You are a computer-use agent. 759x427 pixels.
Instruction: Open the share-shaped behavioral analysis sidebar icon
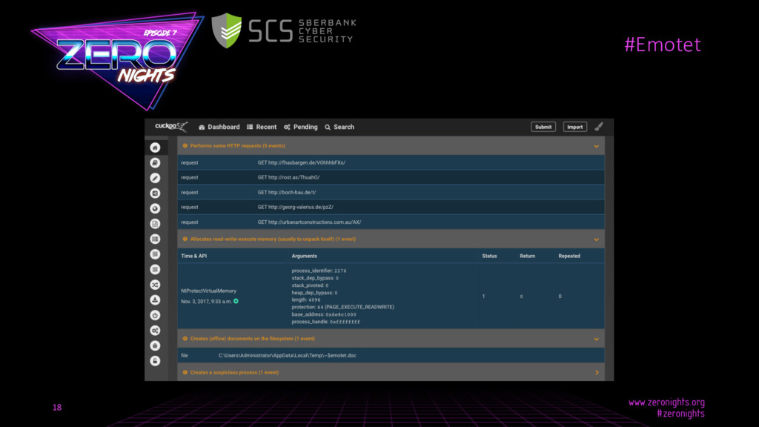(x=155, y=193)
